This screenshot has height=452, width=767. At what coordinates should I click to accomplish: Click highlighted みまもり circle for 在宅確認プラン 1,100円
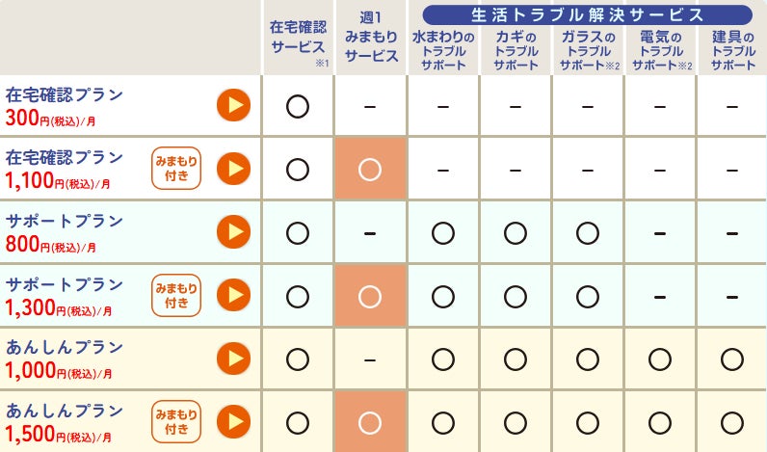371,169
